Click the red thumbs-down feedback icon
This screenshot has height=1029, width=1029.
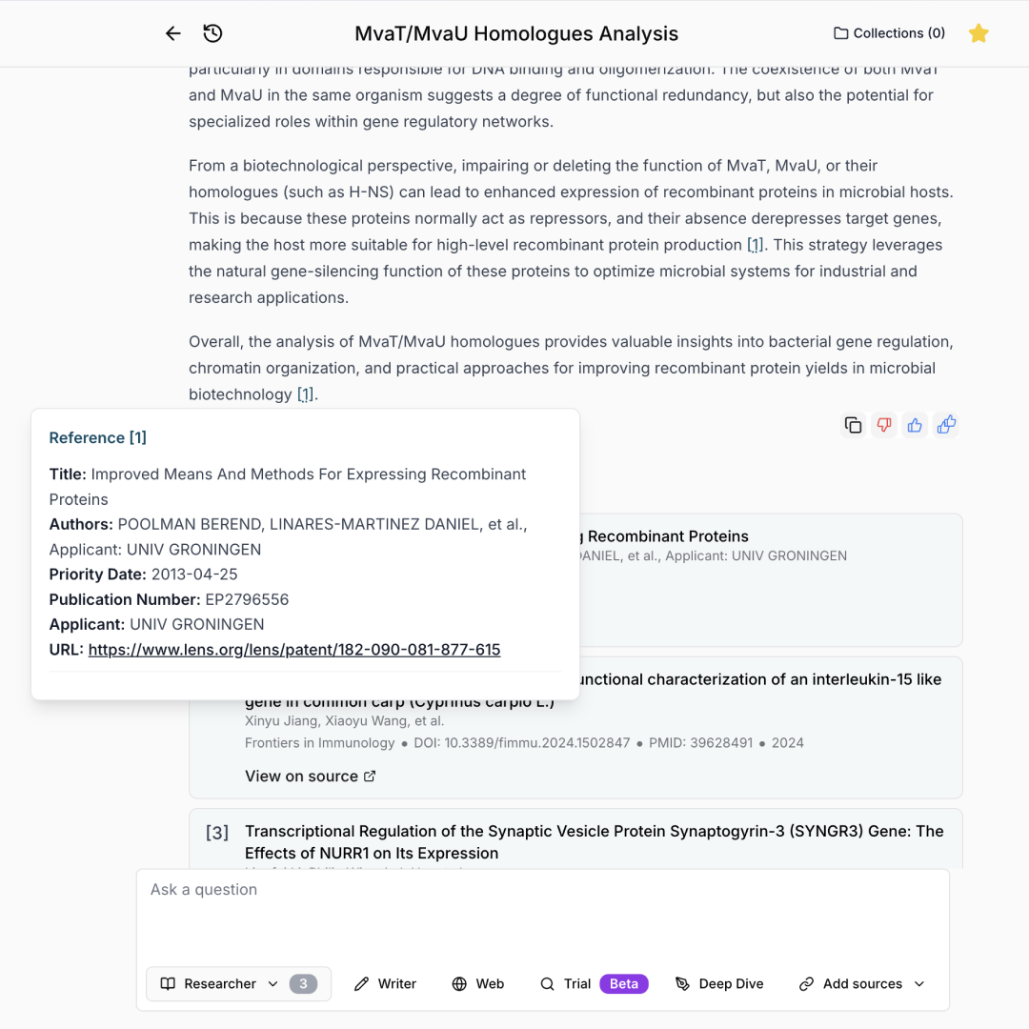click(x=884, y=425)
